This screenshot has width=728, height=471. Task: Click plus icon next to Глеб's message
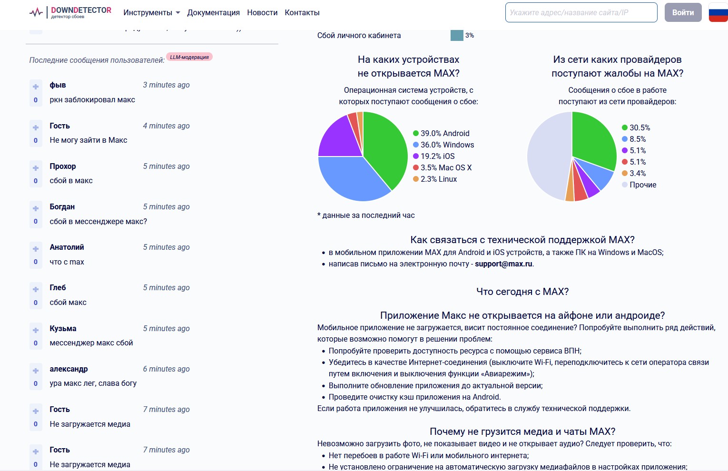(36, 289)
